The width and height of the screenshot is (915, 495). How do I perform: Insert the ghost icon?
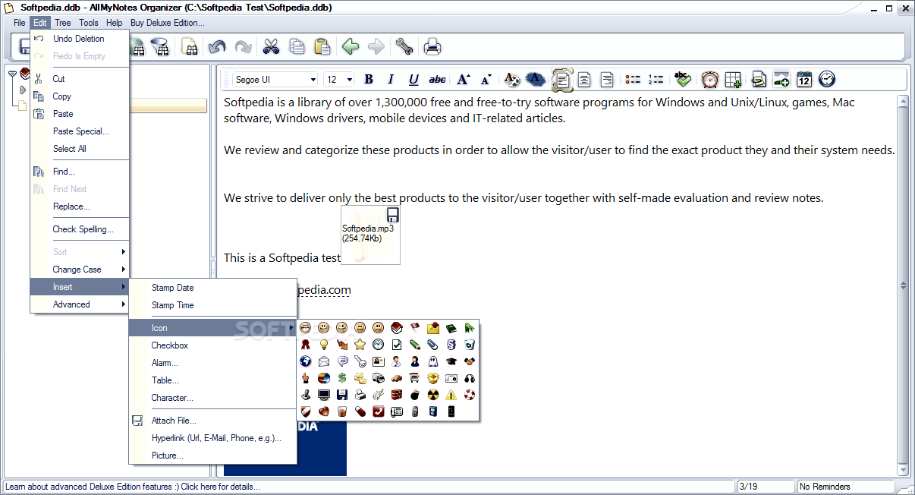tap(433, 361)
